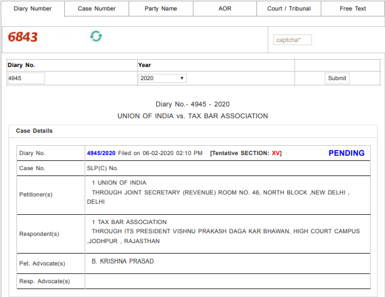Click the Pet. Advocate(s) row label
385x297 pixels.
coord(42,263)
